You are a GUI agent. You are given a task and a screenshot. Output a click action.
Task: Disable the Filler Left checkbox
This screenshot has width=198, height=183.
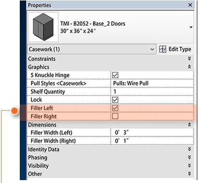pyautogui.click(x=115, y=108)
